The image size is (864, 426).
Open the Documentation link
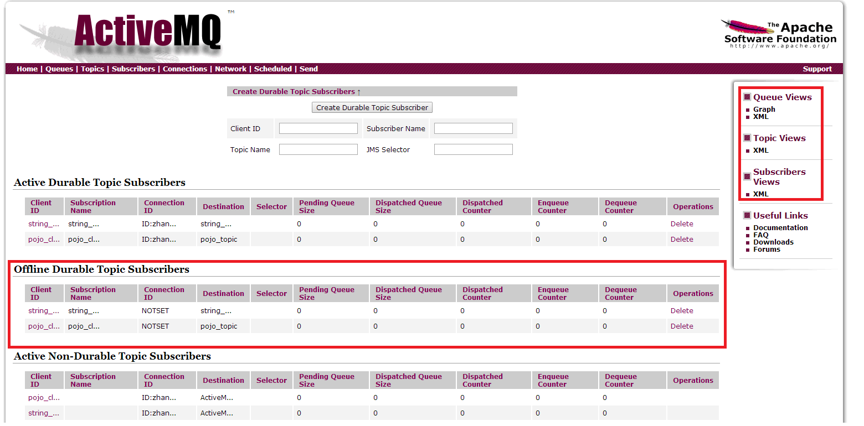tap(780, 228)
